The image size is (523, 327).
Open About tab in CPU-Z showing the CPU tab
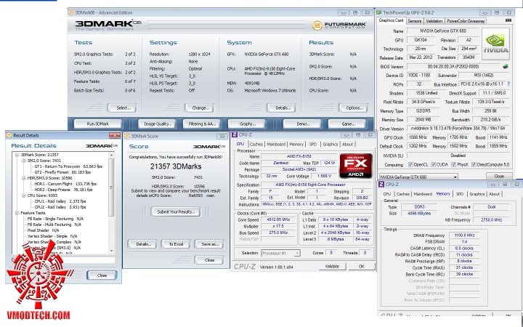[x=347, y=144]
